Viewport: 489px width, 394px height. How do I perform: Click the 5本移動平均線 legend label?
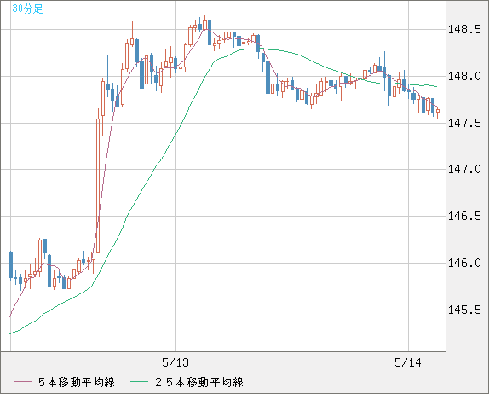(77, 382)
